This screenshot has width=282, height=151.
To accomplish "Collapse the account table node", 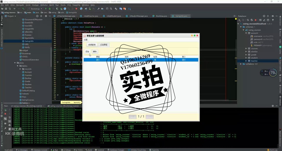I will (246, 33).
